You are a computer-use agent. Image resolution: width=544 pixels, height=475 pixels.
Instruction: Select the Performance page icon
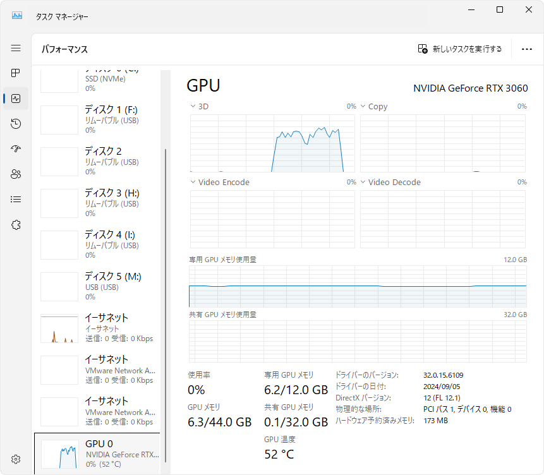click(16, 99)
